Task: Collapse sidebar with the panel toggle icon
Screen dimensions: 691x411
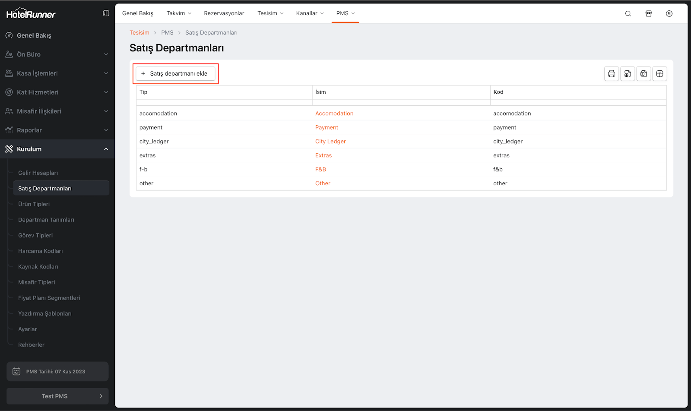Action: 106,13
